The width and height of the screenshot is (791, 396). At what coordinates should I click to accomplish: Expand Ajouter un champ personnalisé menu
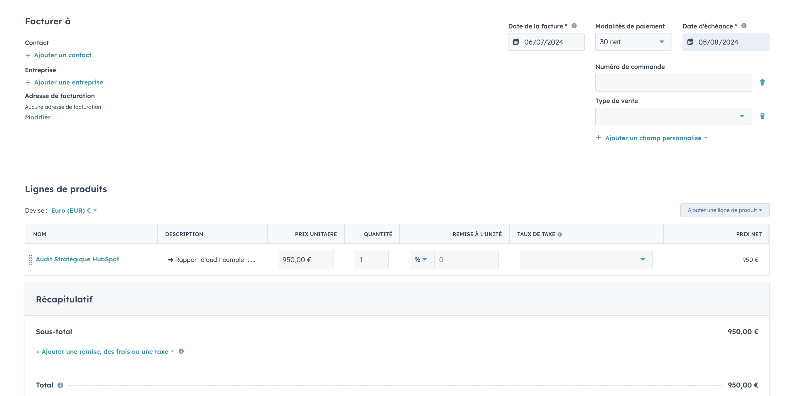pyautogui.click(x=656, y=138)
